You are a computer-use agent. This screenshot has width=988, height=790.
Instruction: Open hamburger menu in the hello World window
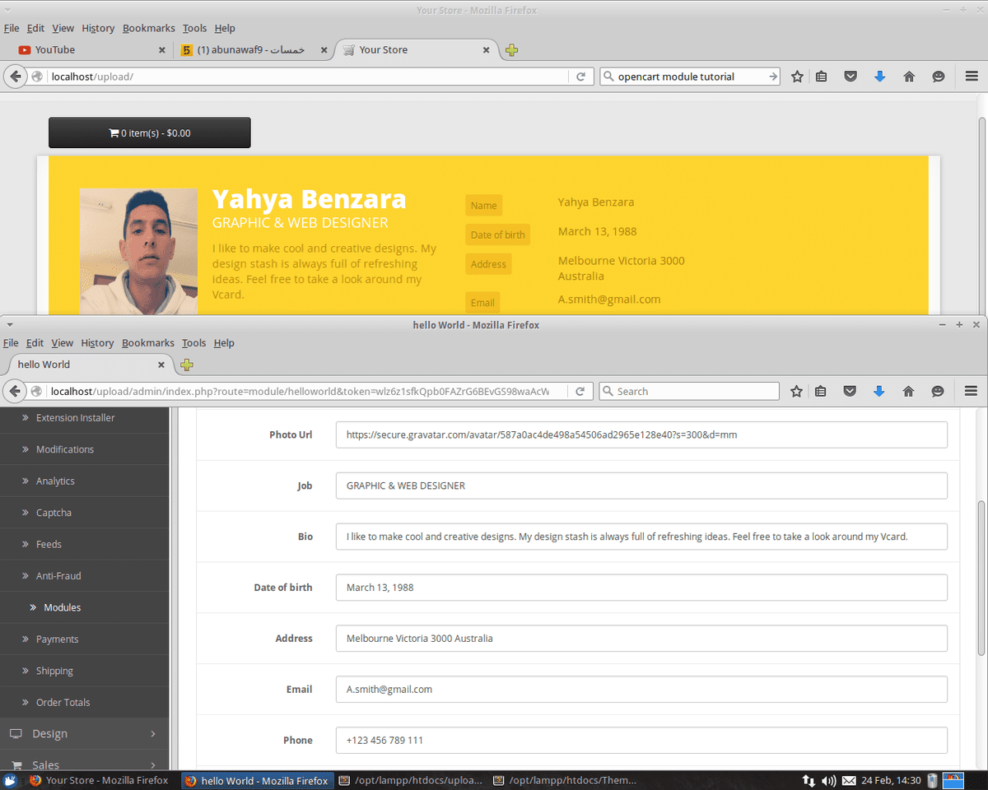pos(971,392)
